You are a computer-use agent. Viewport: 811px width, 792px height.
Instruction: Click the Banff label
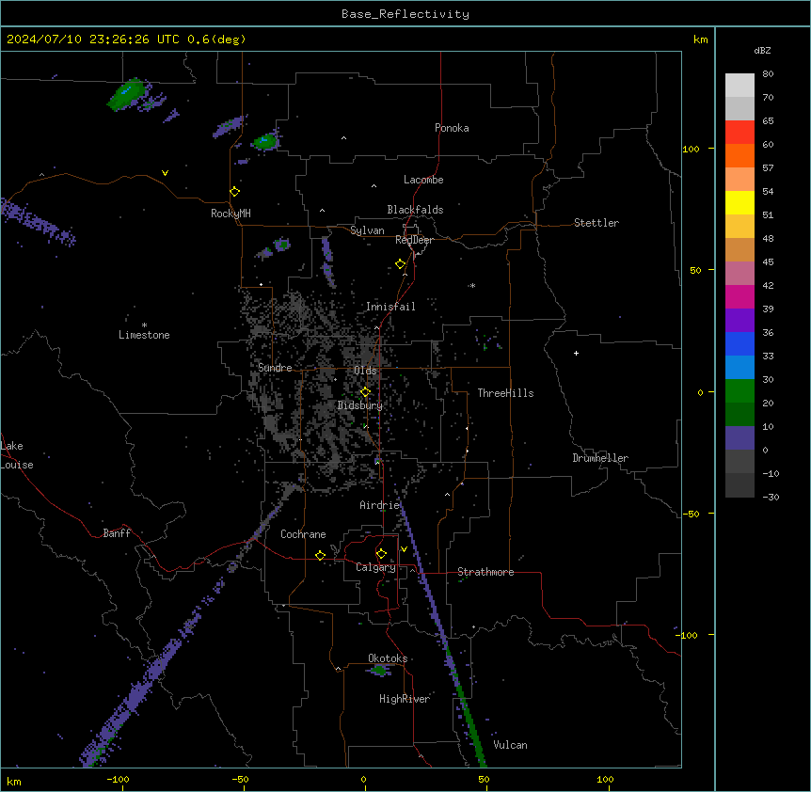click(117, 533)
